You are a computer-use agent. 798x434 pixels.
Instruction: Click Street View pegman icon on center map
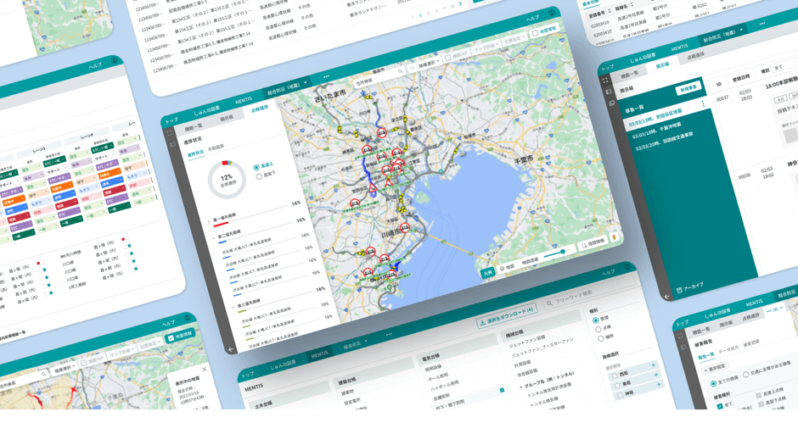615,236
